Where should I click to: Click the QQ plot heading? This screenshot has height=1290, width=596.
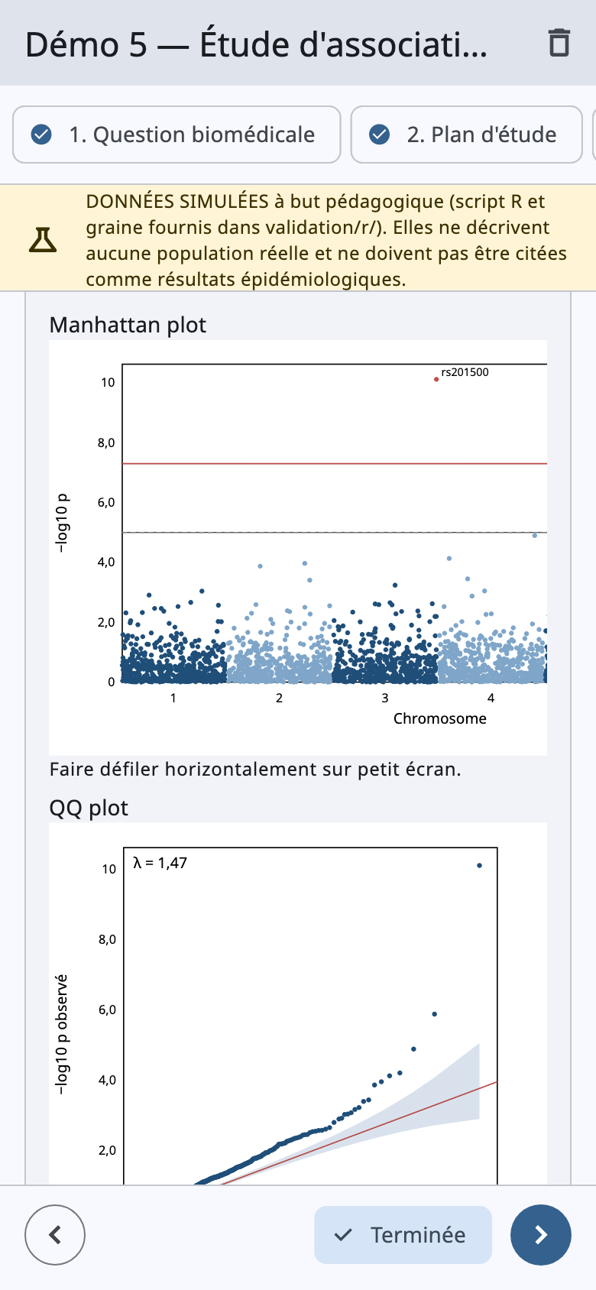tap(89, 808)
